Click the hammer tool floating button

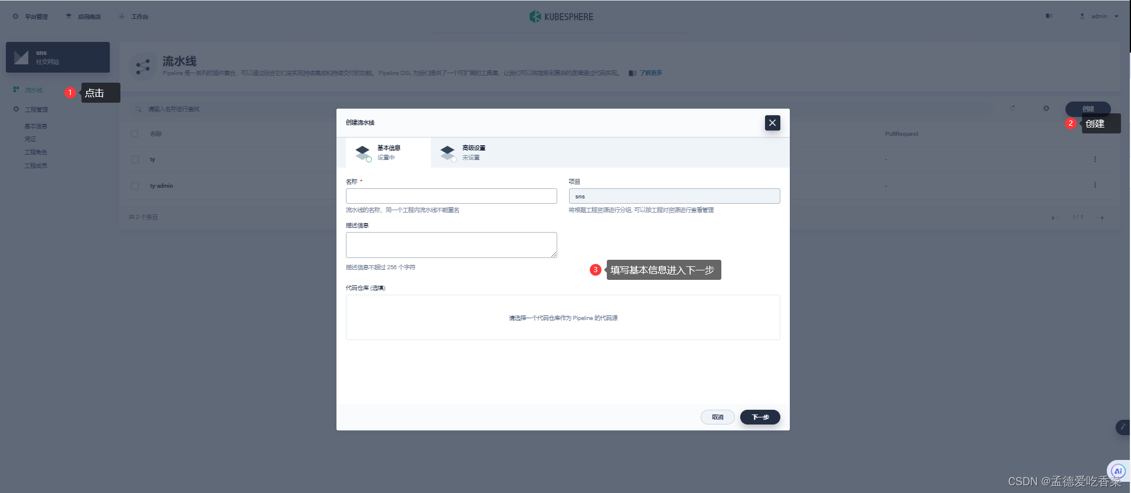[1123, 427]
